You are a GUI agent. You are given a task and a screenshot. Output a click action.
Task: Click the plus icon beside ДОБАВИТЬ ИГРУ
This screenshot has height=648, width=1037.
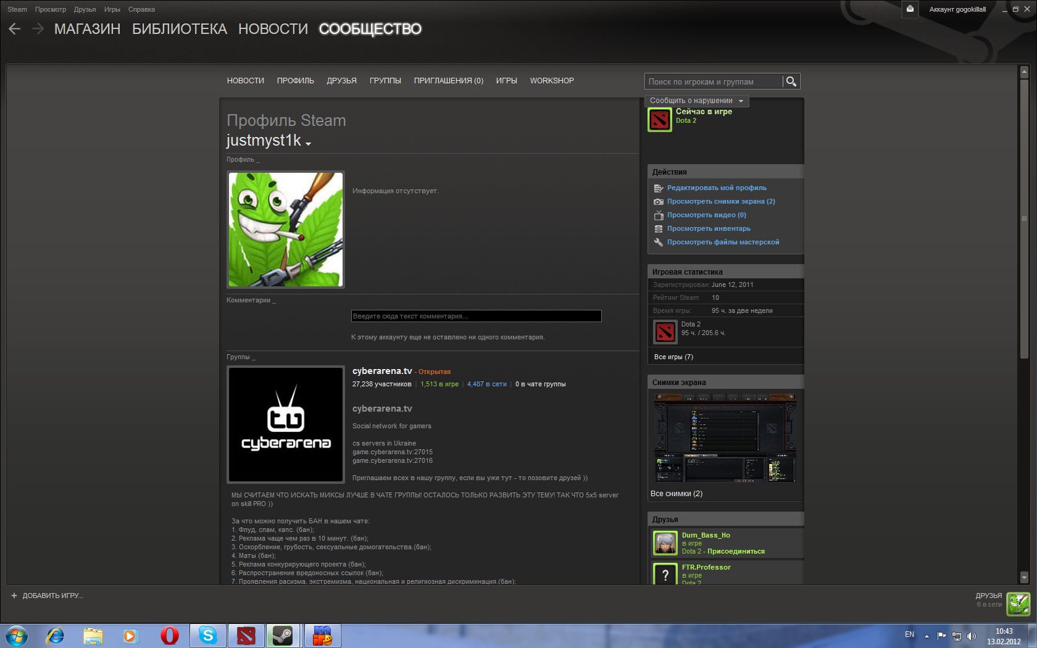(14, 596)
